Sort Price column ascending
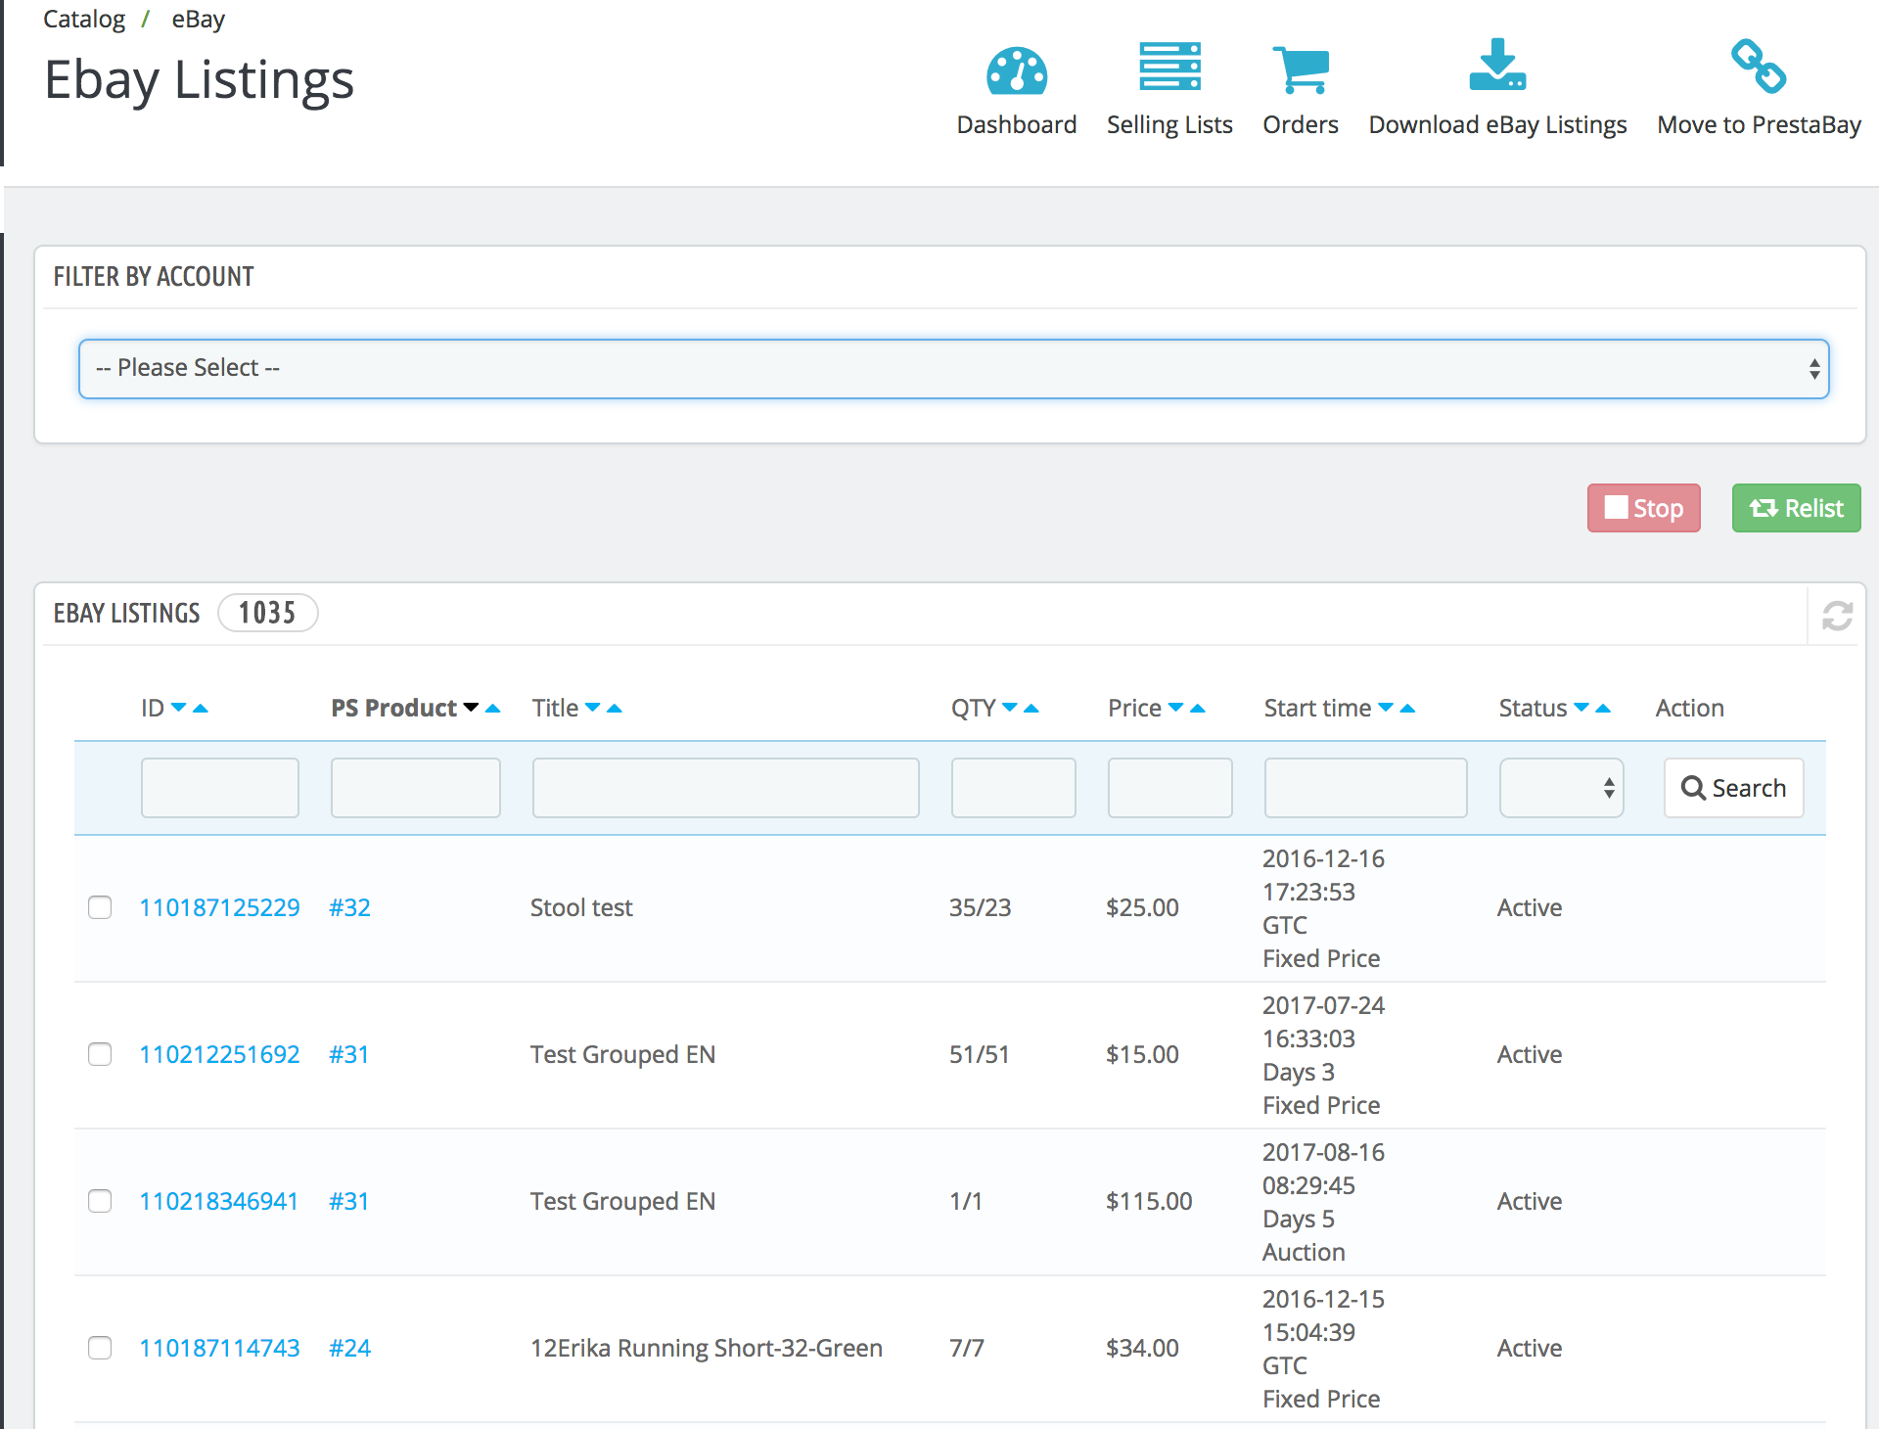This screenshot has height=1429, width=1879. 1198,708
